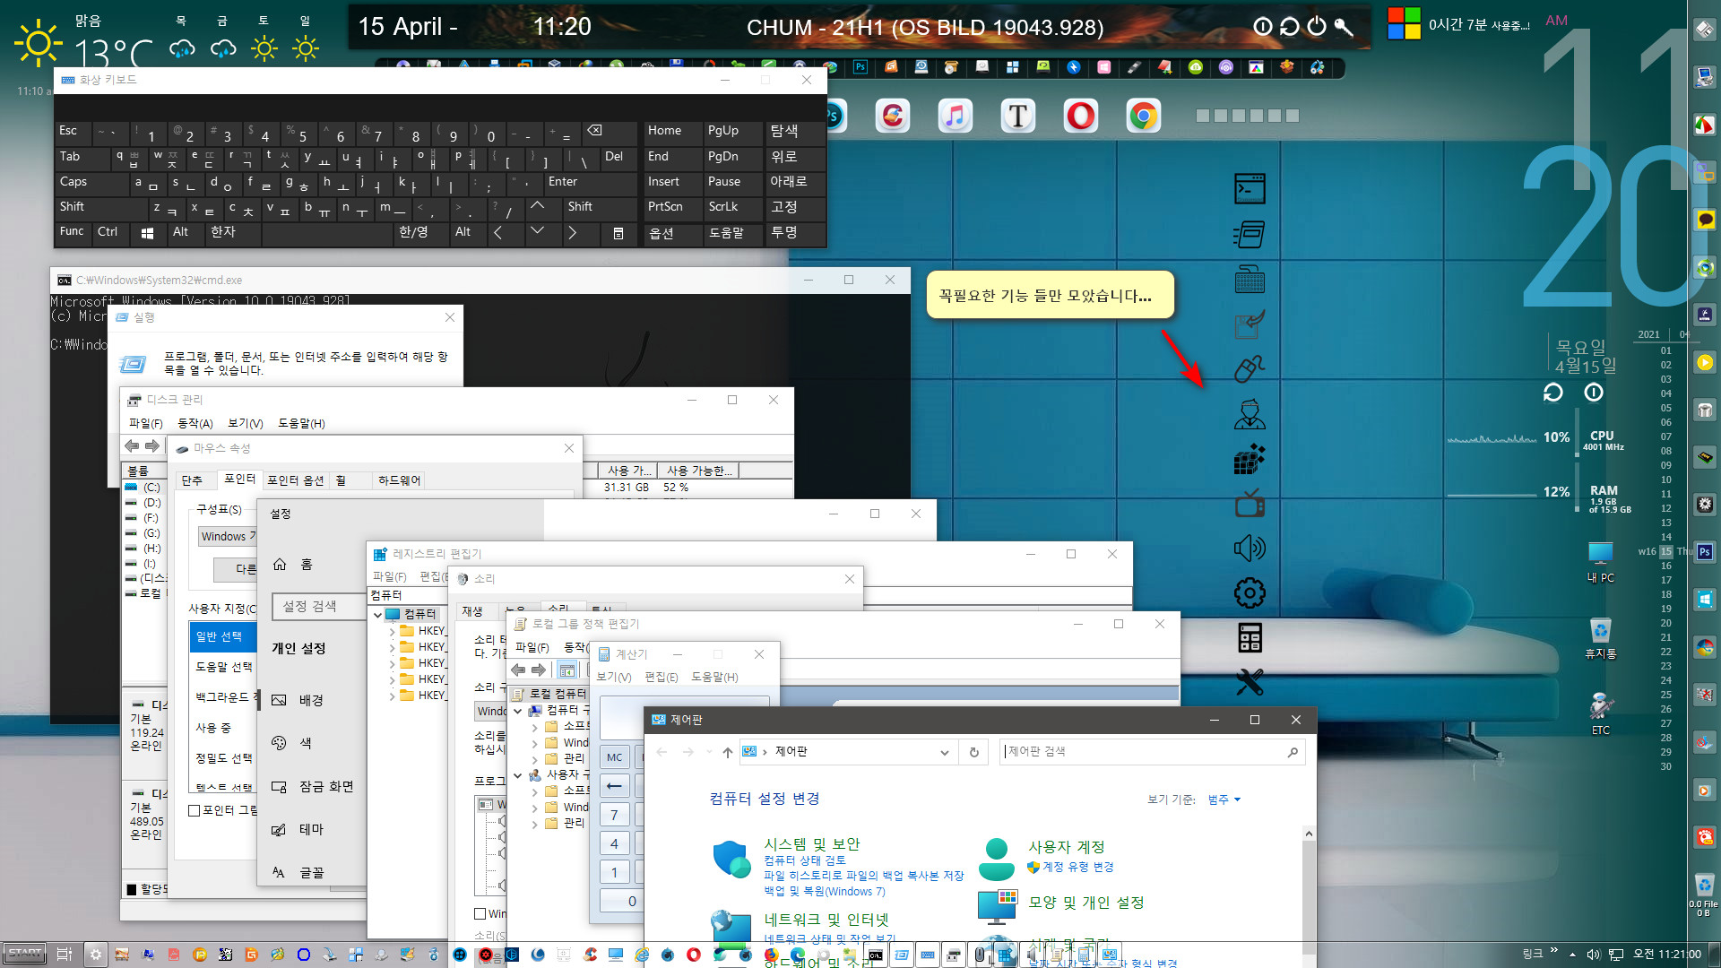Screen dimensions: 1721x968
Task: Click the Control Panel search box
Action: click(1151, 752)
